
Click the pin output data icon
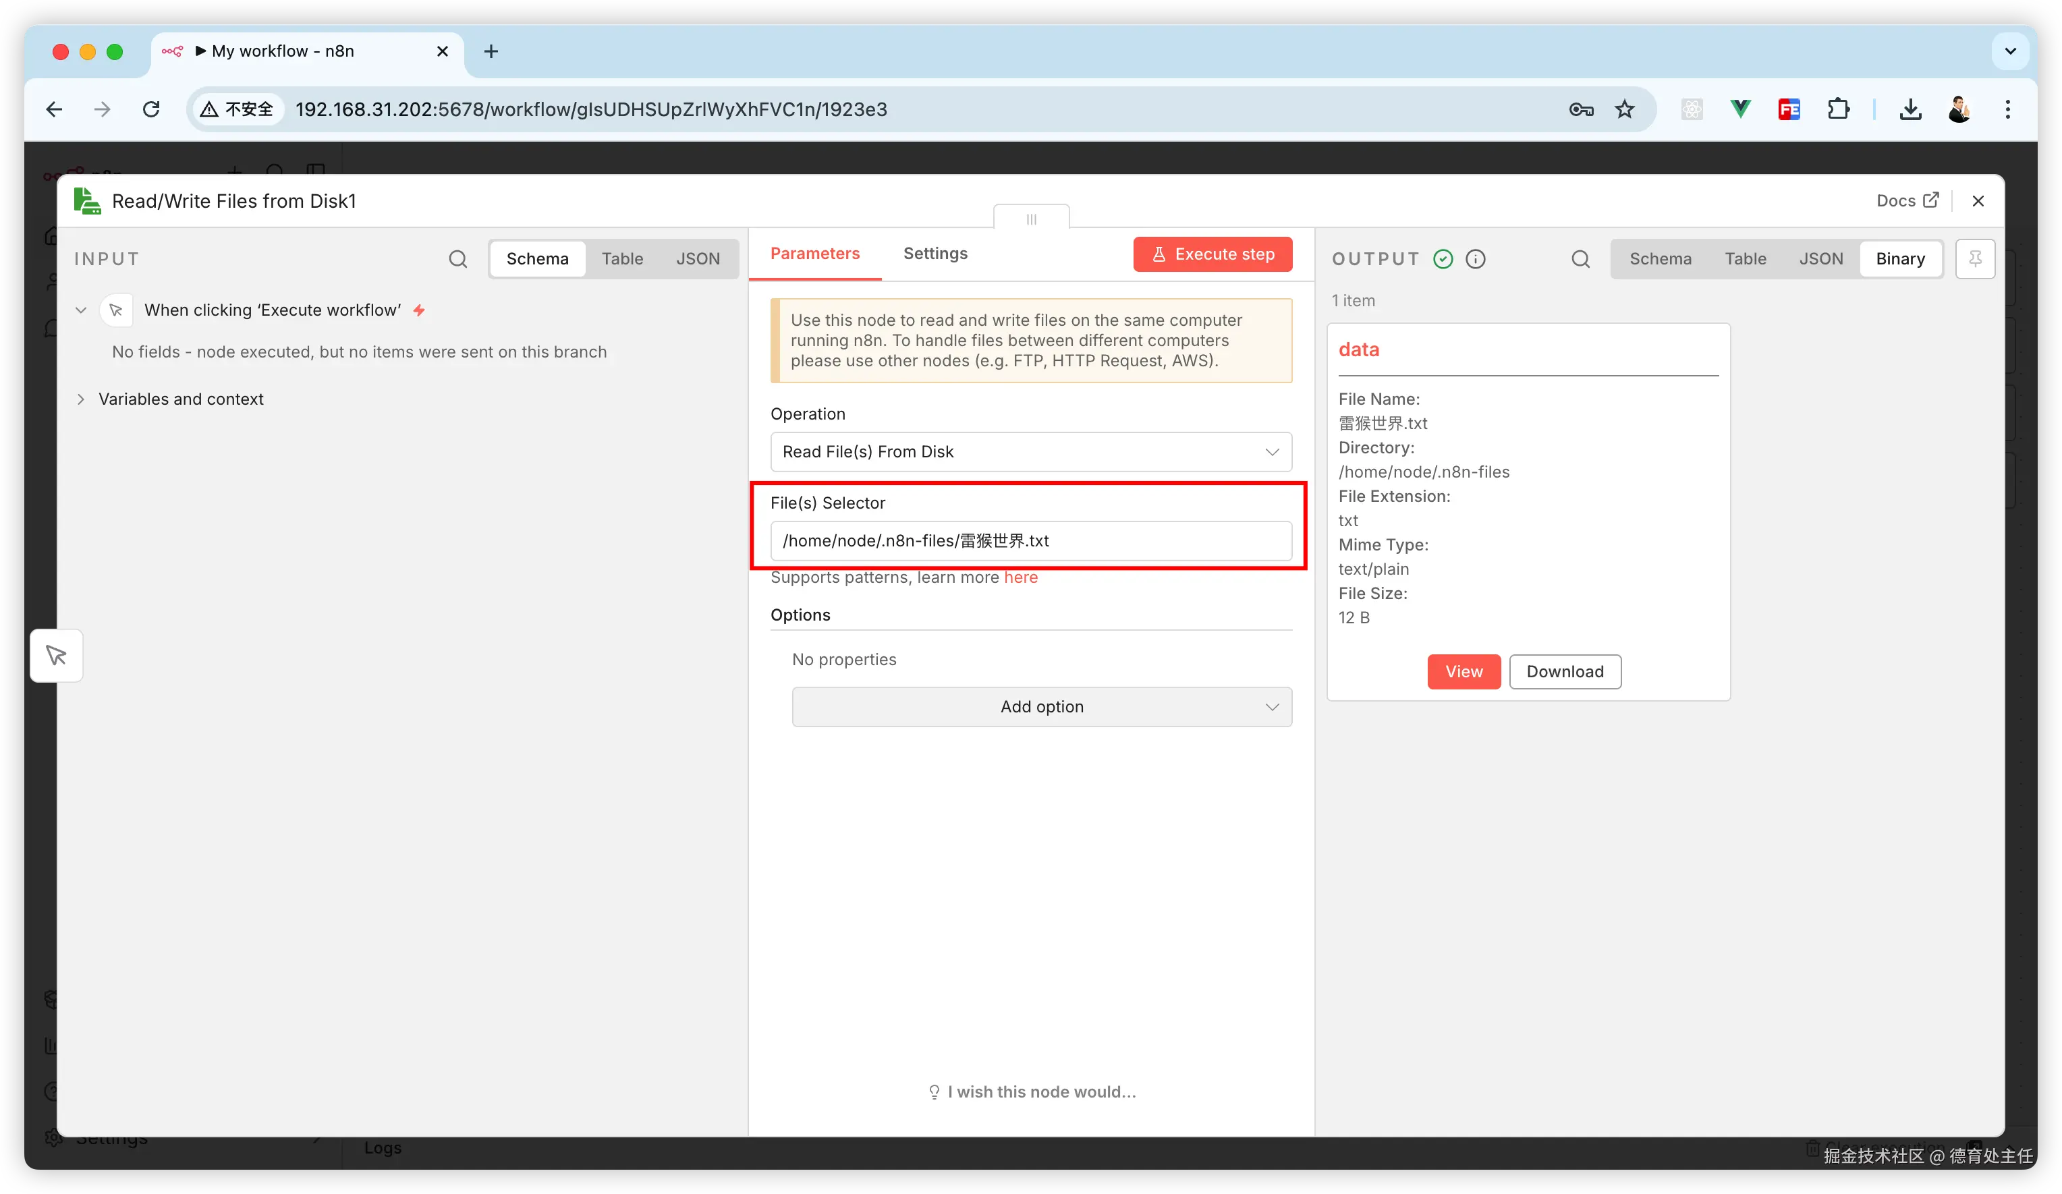click(x=1974, y=259)
